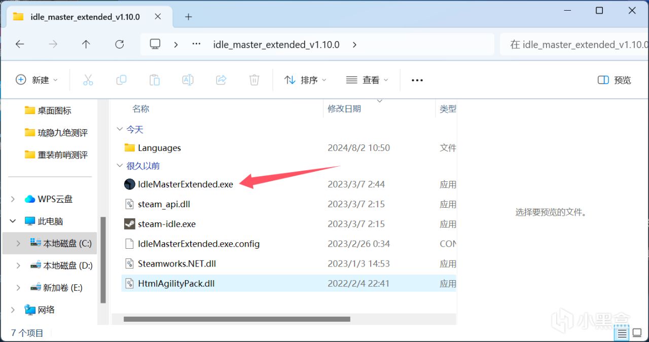Click the 2023/3/7 2:44 date cell
Screen dimensions: 649x342
point(356,184)
